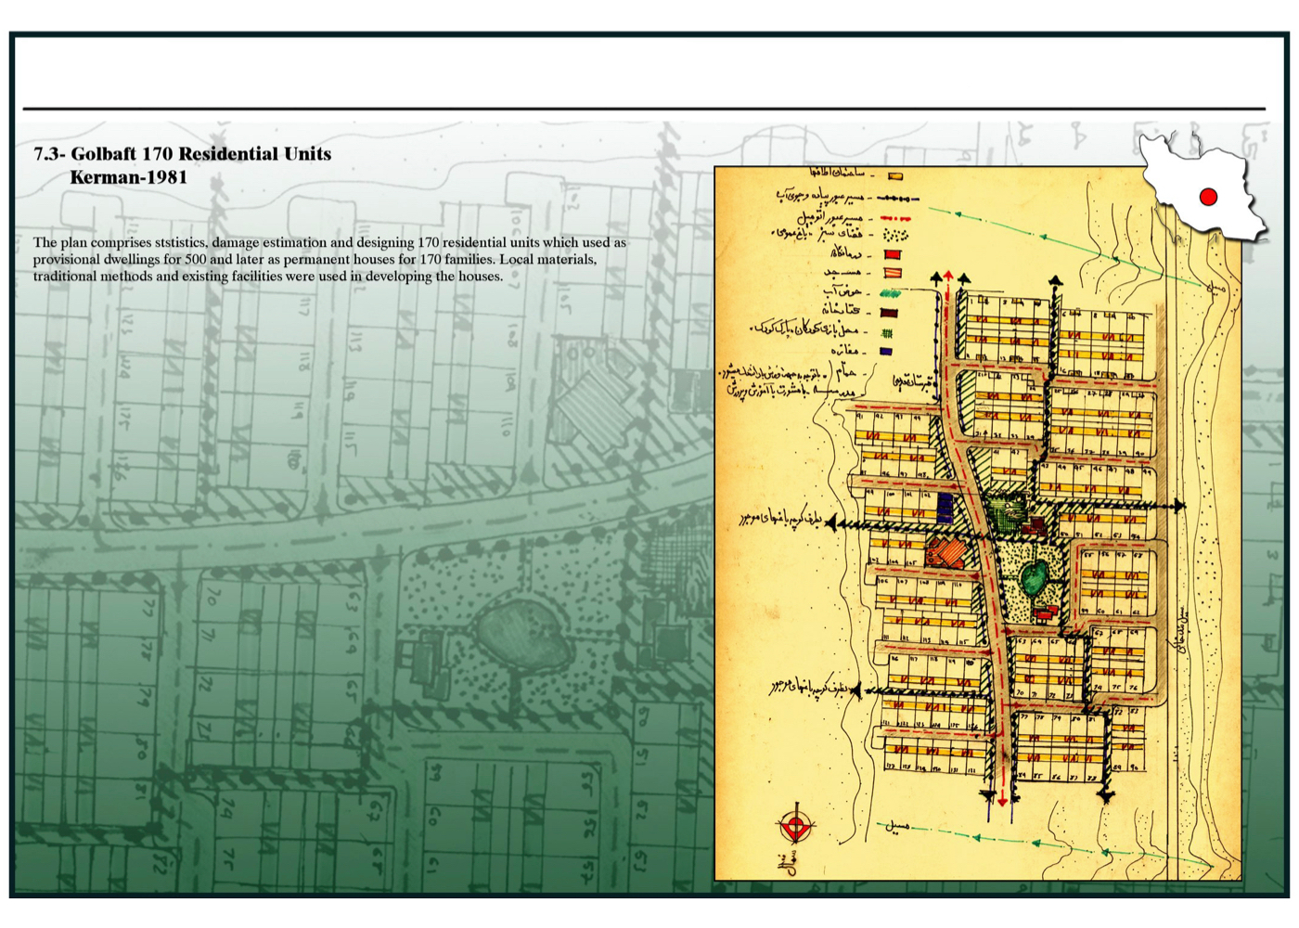Click the red location dot on Iran map
The image size is (1299, 928).
[1207, 197]
